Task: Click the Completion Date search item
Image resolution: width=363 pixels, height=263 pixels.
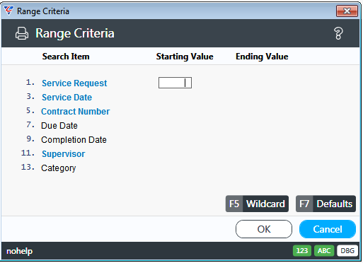Action: click(74, 140)
